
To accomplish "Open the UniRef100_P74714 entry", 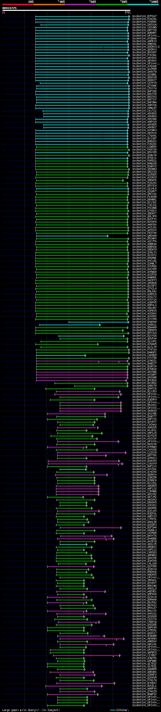I will pos(144,350).
